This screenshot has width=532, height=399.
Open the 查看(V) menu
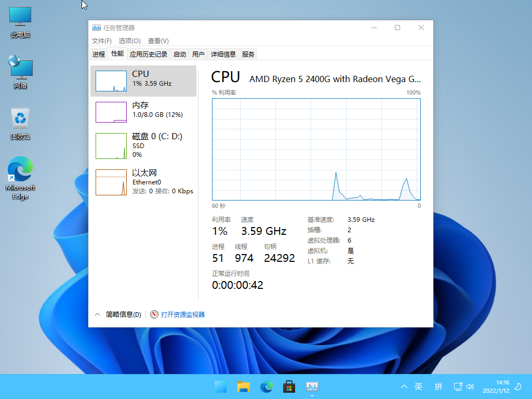click(x=158, y=41)
